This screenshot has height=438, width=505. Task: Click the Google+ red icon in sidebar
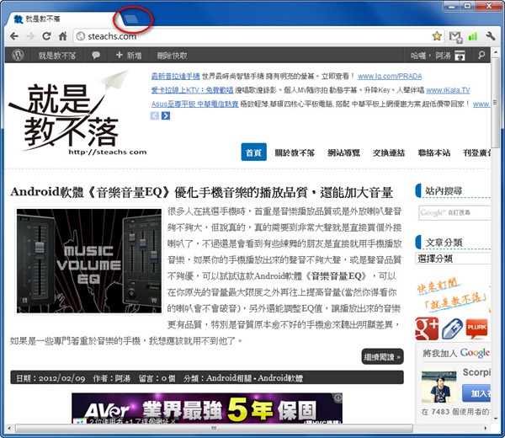427,328
